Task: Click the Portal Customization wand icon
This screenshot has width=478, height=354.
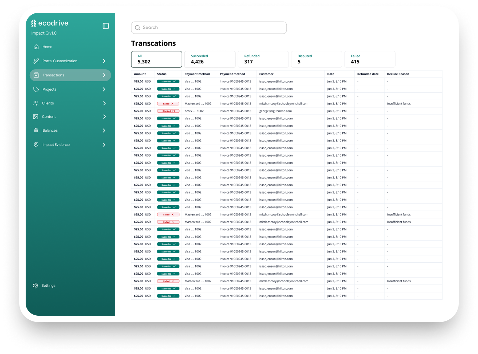Action: 36,61
